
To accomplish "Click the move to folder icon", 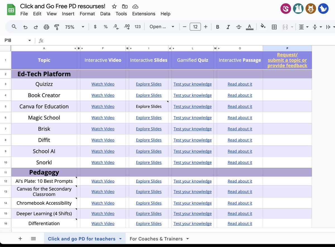I will [x=125, y=6].
